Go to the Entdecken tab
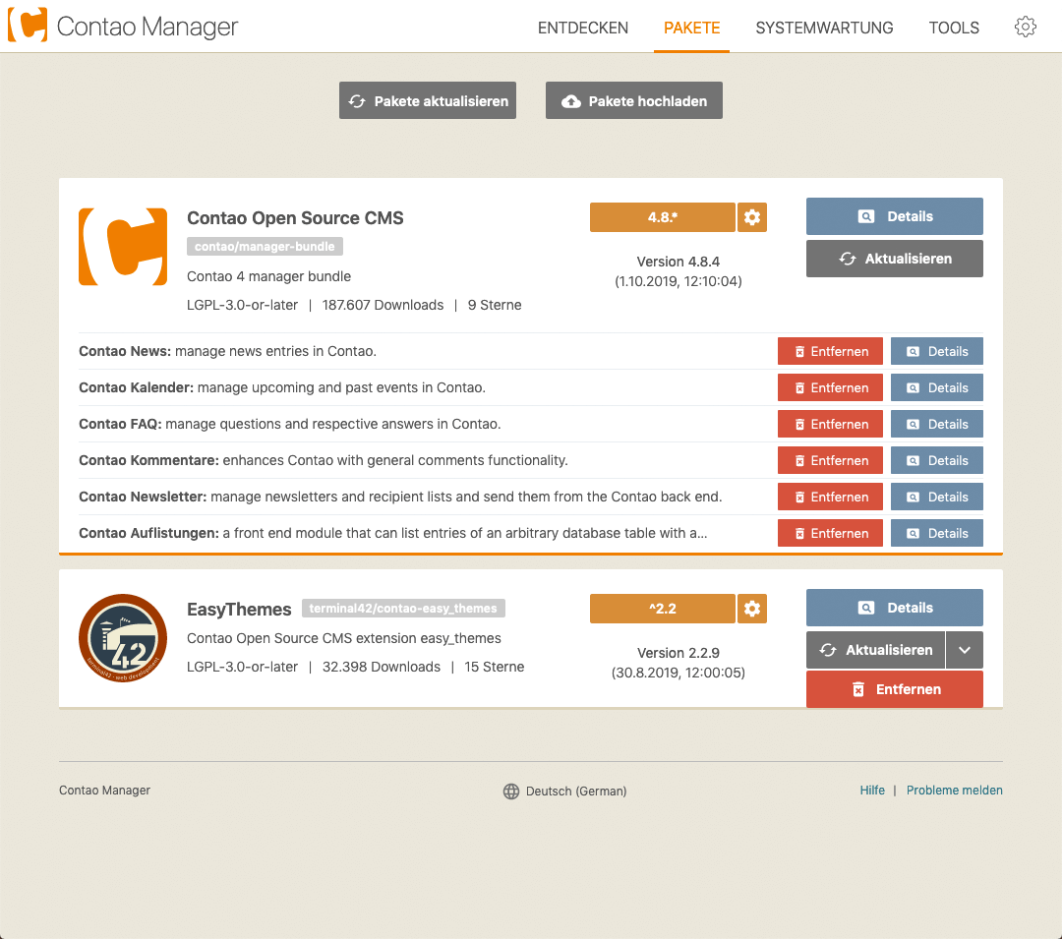Viewport: 1062px width, 939px height. tap(583, 28)
